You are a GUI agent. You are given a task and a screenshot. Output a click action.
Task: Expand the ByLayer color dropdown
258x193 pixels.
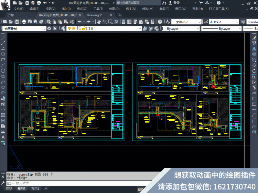tap(181, 28)
